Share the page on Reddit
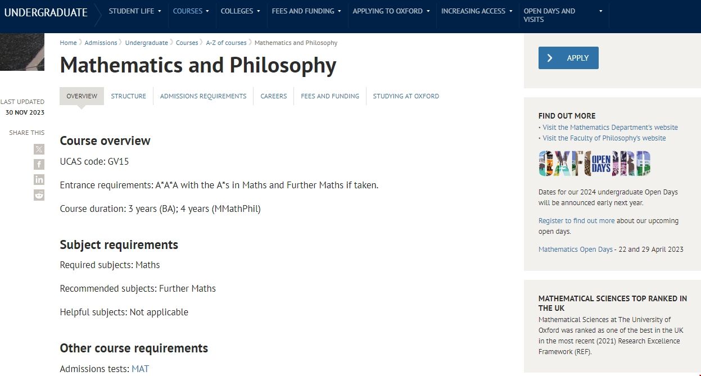The width and height of the screenshot is (701, 376). pos(39,194)
